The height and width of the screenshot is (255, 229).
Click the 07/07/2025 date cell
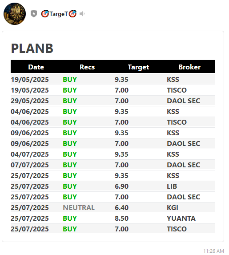coord(30,165)
